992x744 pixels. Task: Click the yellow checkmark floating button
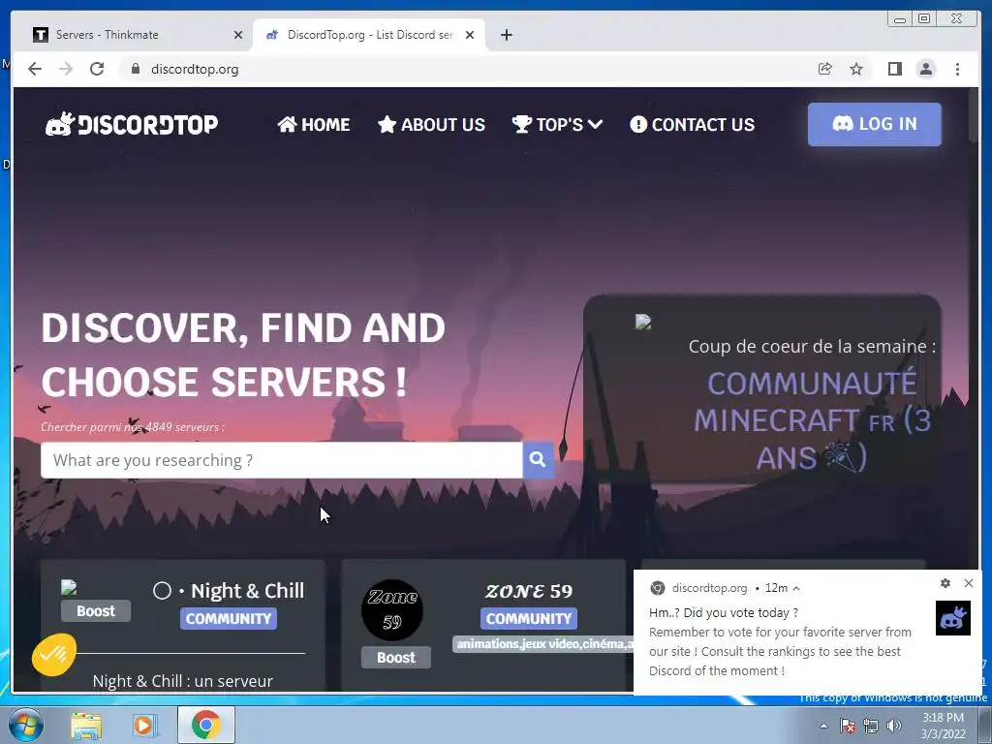click(54, 654)
